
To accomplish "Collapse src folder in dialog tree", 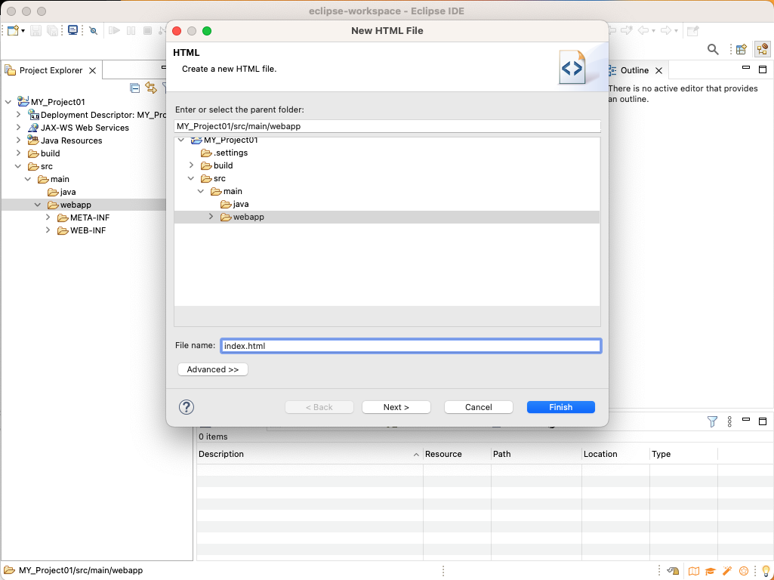I will coord(192,178).
